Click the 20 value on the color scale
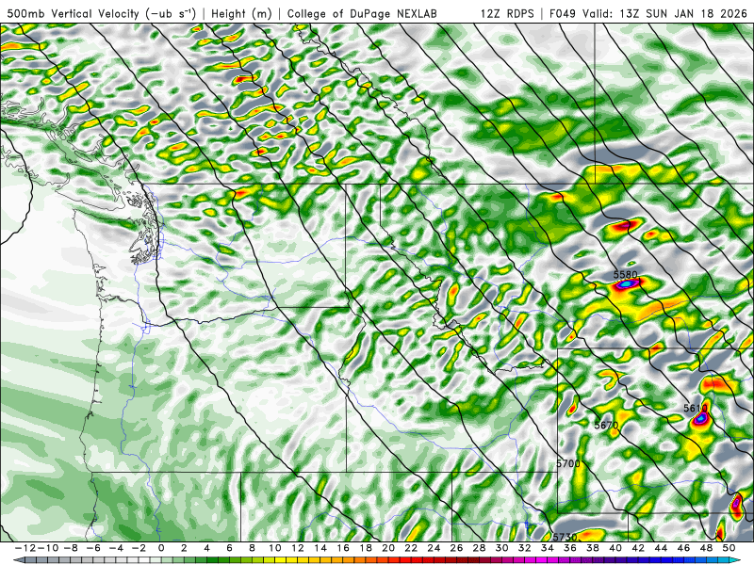The height and width of the screenshot is (565, 754). 388,548
